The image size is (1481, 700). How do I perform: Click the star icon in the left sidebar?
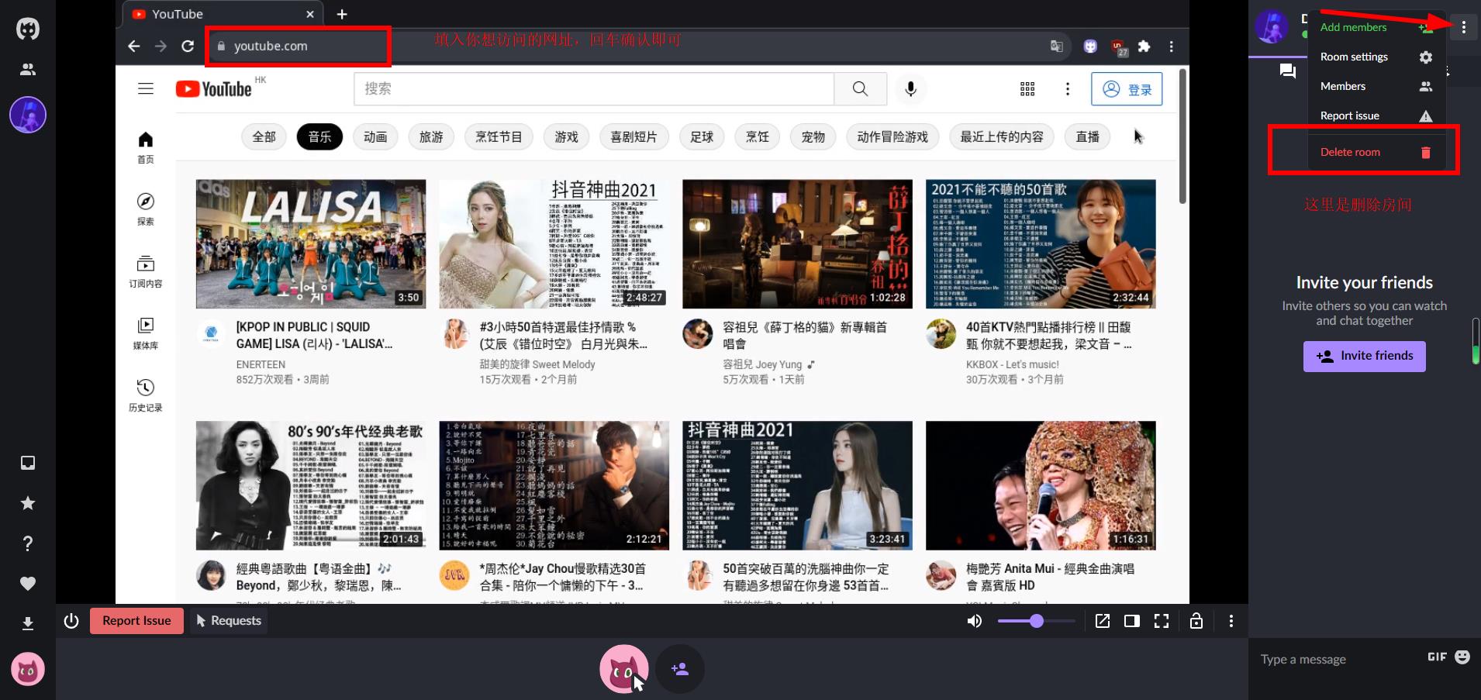(28, 503)
